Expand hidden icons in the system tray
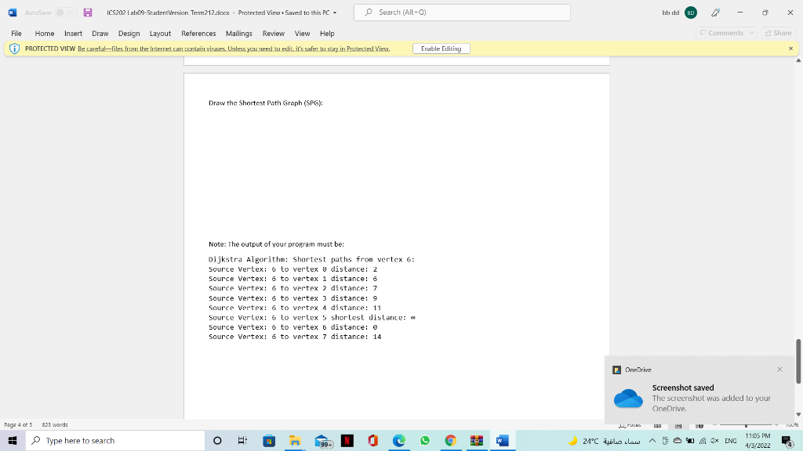 point(652,440)
